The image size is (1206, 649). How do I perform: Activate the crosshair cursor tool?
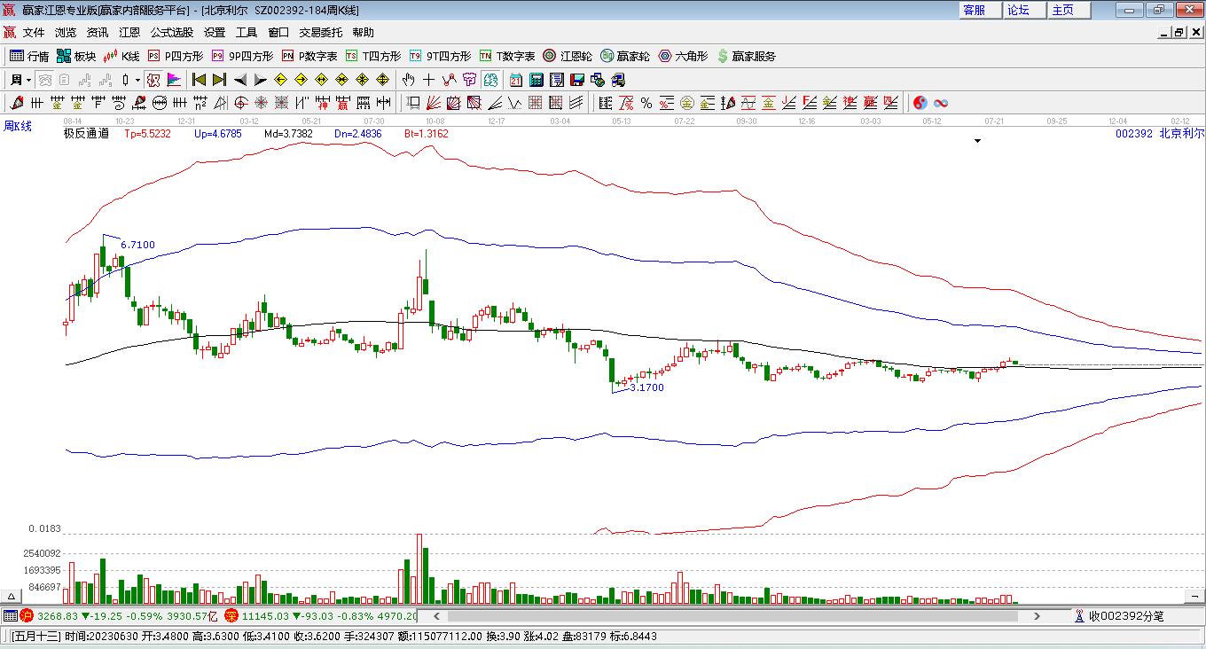429,80
